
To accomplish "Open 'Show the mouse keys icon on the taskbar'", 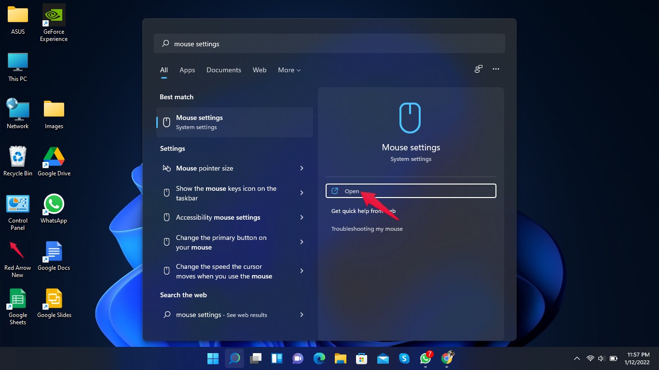I will tap(235, 193).
